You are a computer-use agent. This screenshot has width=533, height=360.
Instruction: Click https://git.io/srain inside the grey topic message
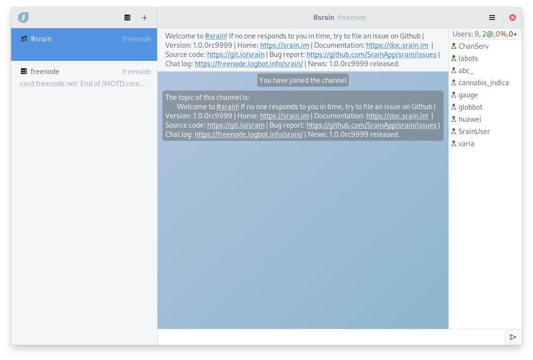[235, 125]
